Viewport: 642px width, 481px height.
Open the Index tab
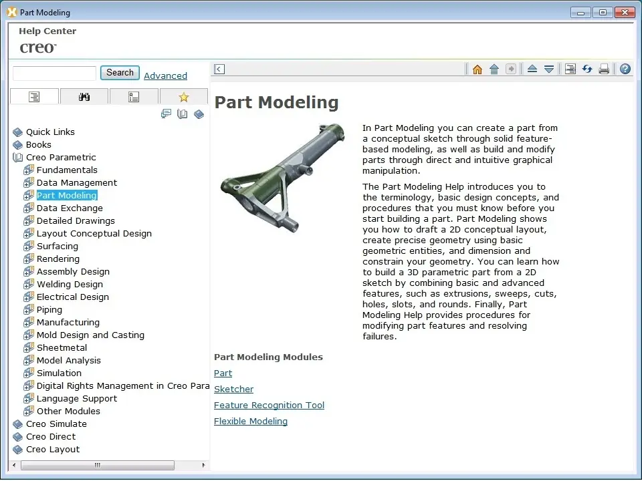(134, 97)
